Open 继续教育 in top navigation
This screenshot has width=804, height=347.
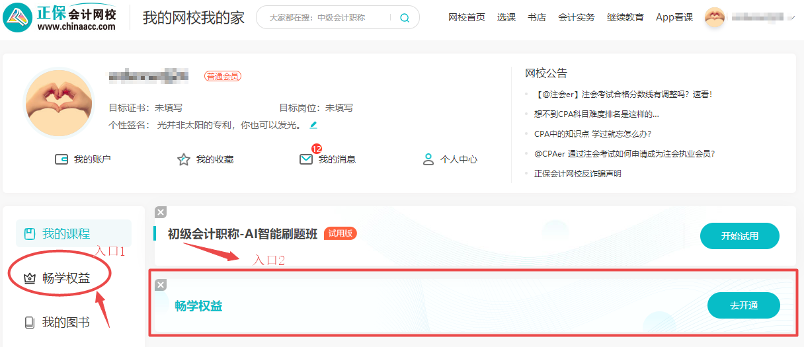click(625, 18)
